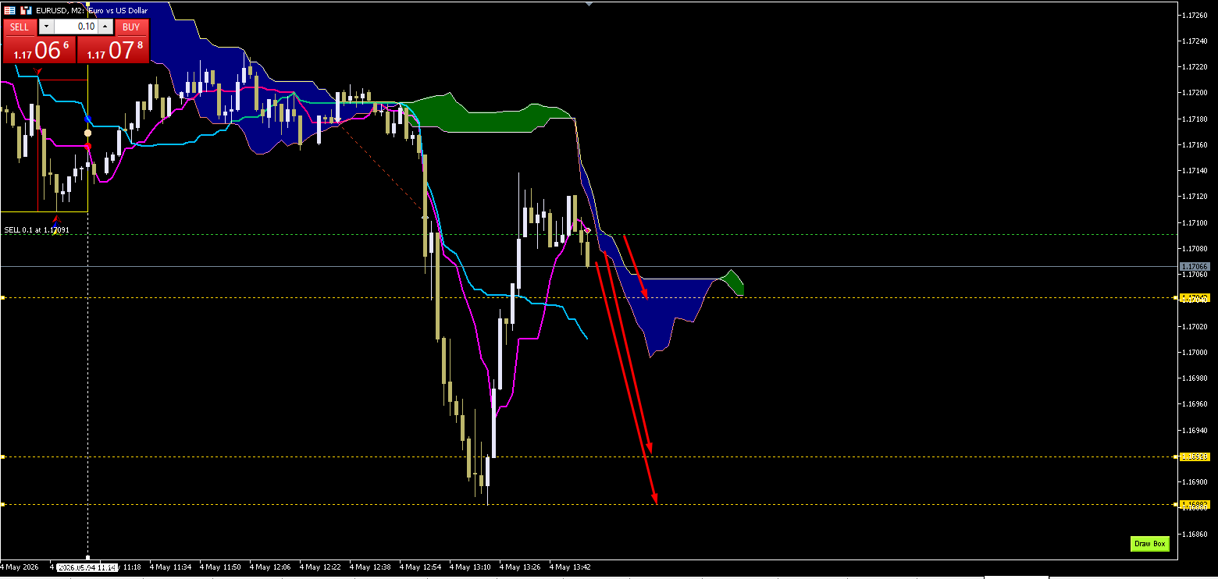Viewport: 1218px width, 579px height.
Task: Increase lot volume with up arrow
Action: [105, 27]
